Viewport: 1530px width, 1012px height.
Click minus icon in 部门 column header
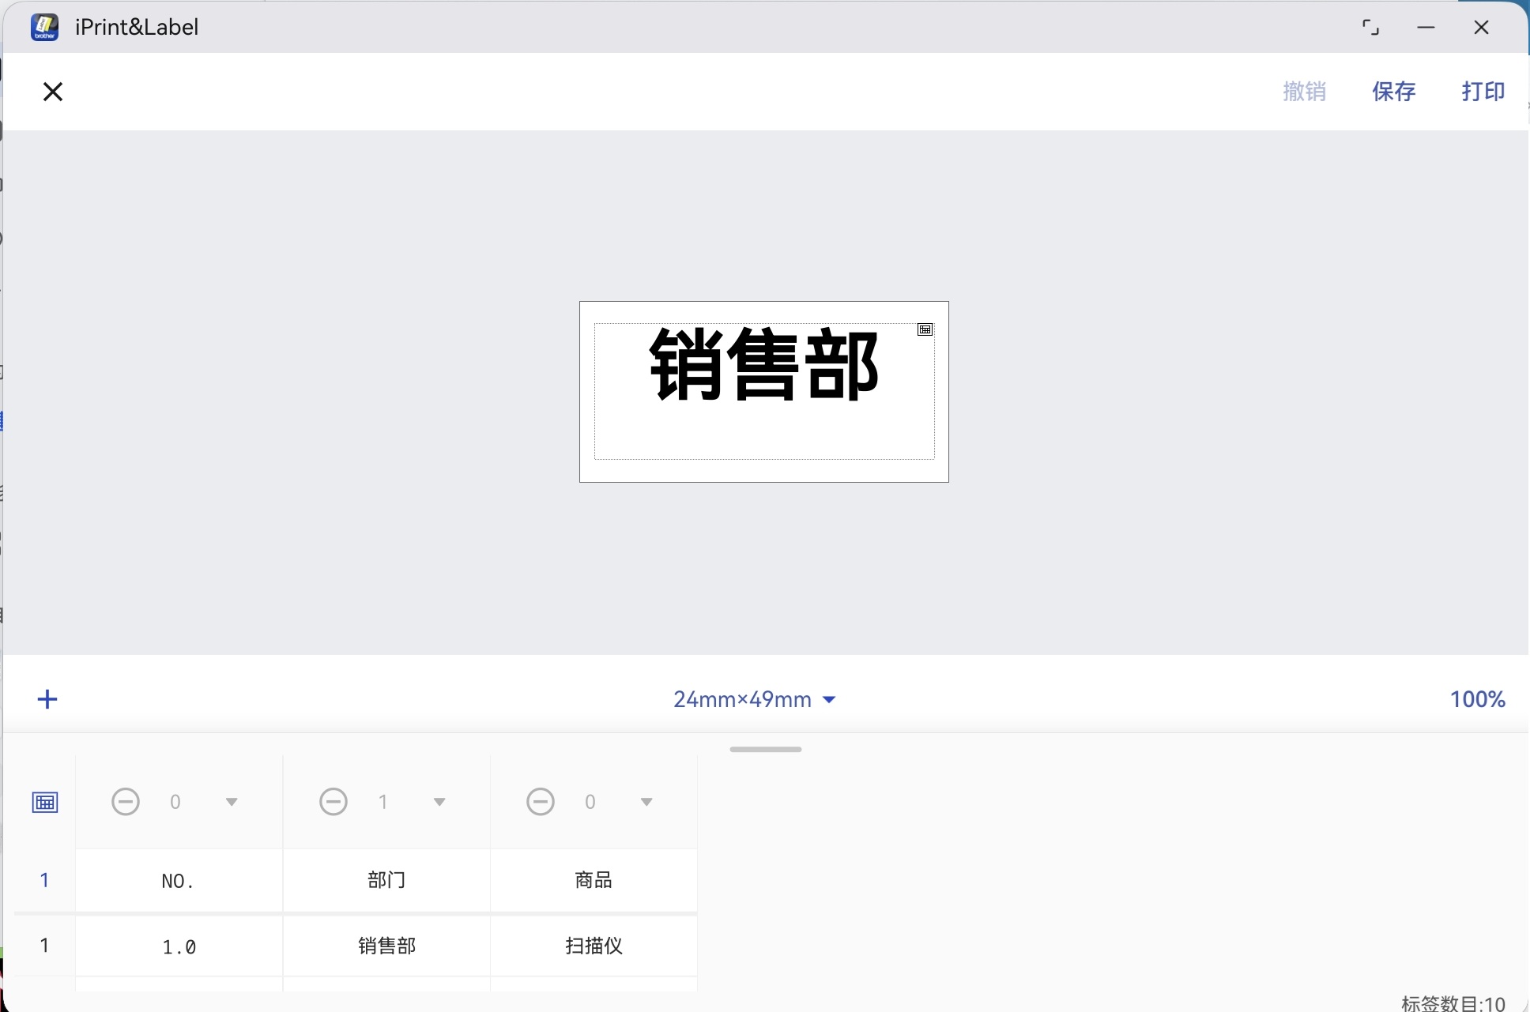point(334,802)
